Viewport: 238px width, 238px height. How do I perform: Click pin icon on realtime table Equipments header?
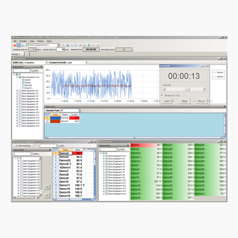pos(50,149)
